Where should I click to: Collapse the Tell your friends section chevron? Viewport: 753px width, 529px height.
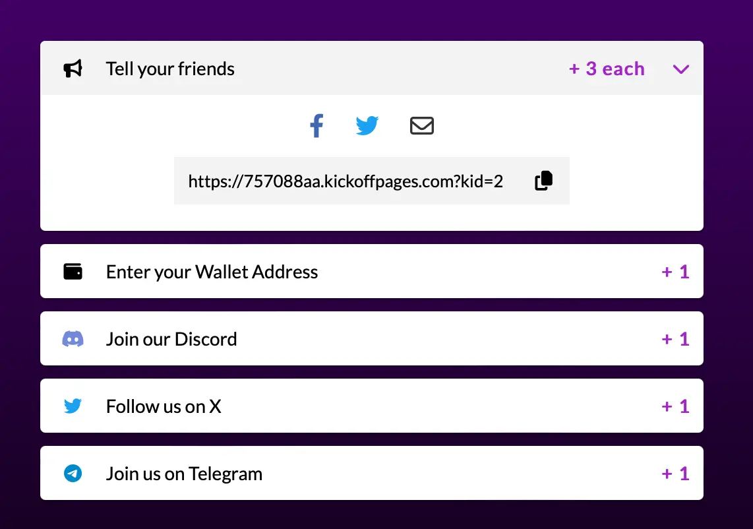click(680, 69)
